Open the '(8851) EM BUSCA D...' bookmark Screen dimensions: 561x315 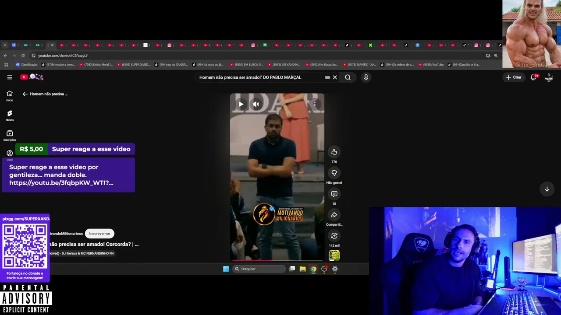[x=247, y=65]
